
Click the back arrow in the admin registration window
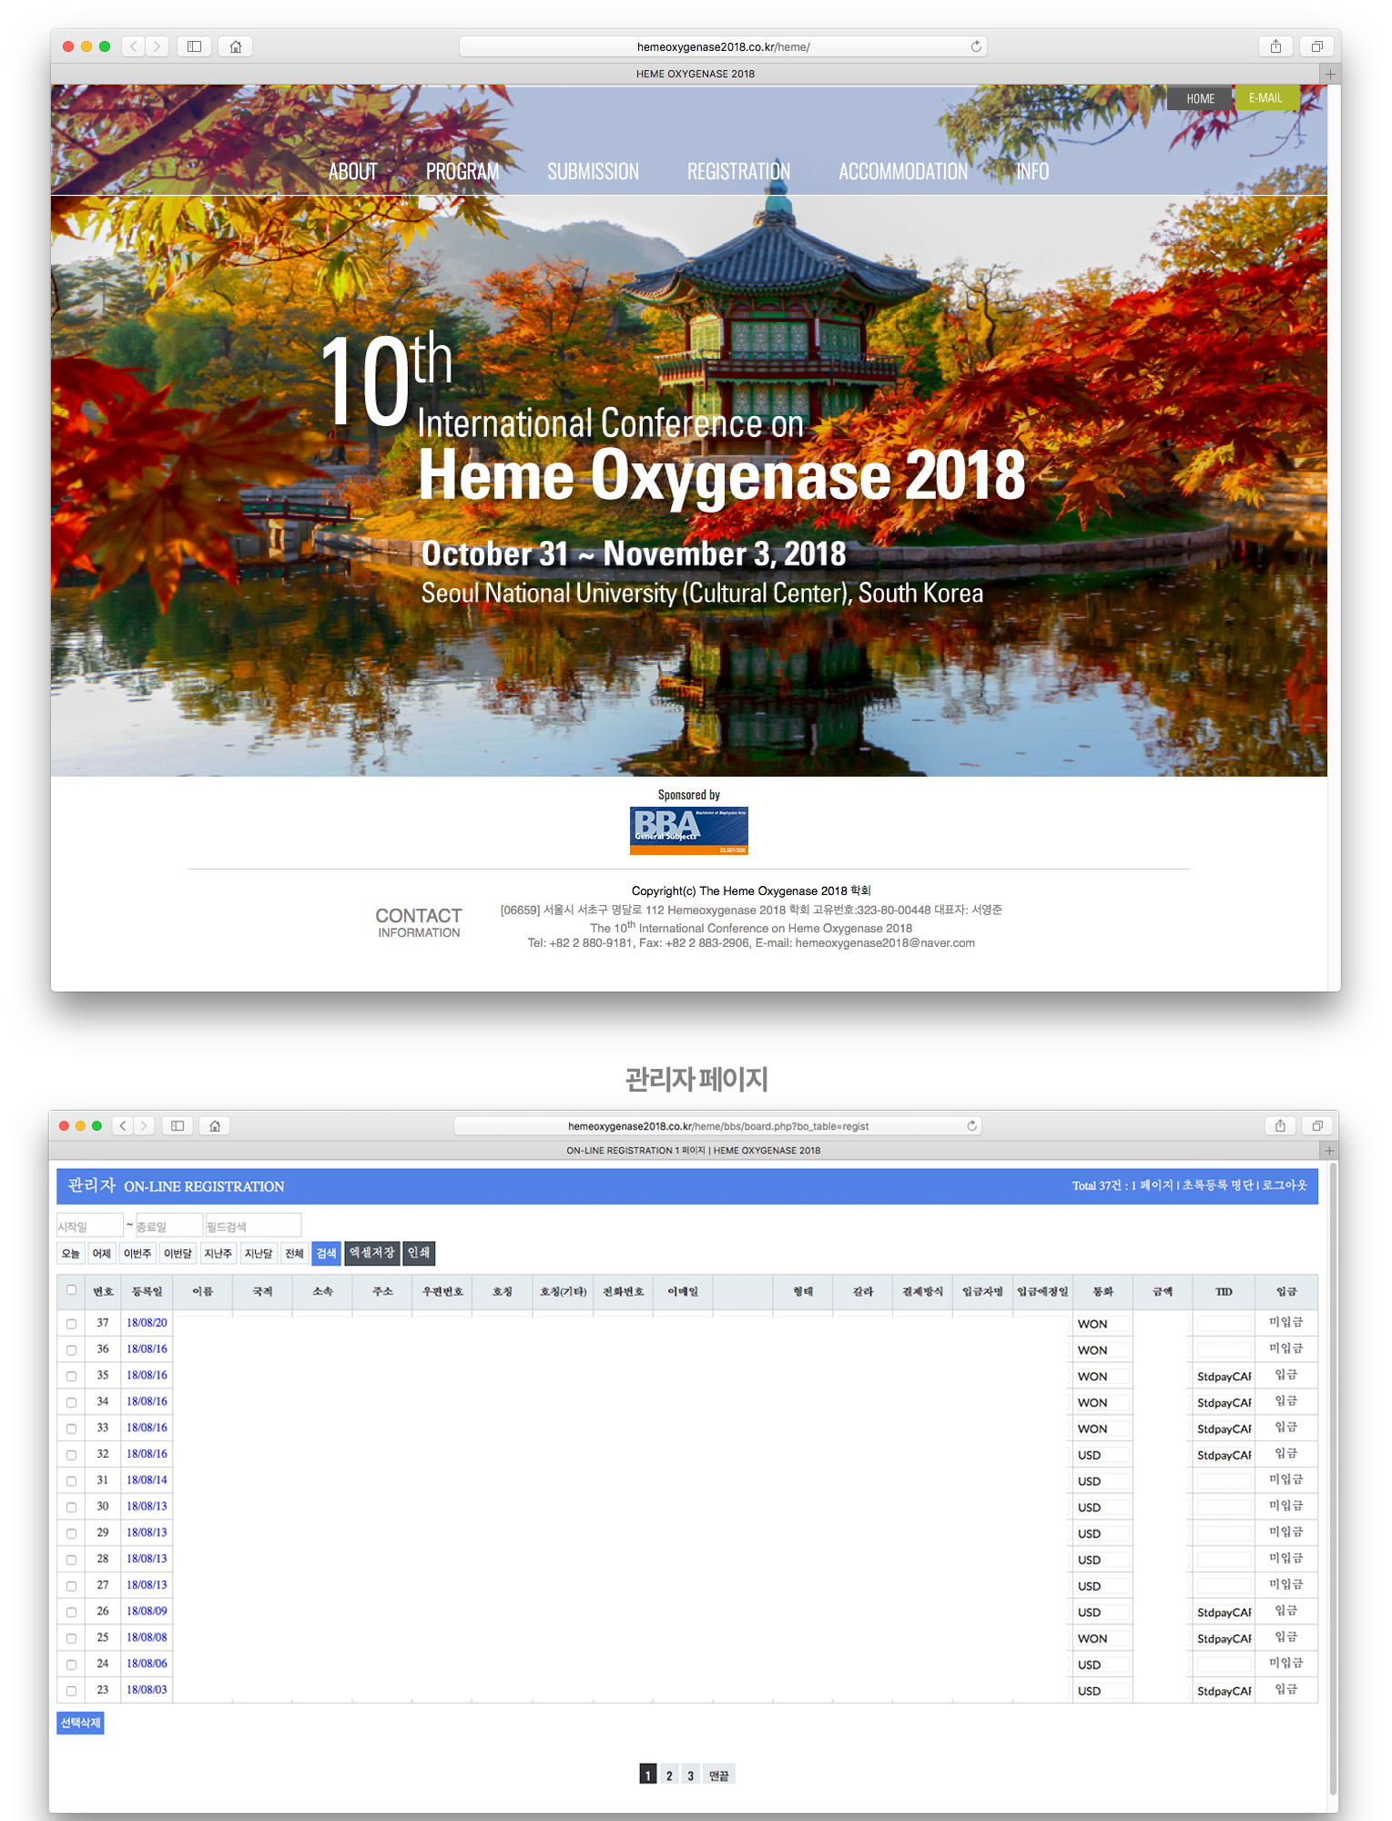tap(123, 1126)
